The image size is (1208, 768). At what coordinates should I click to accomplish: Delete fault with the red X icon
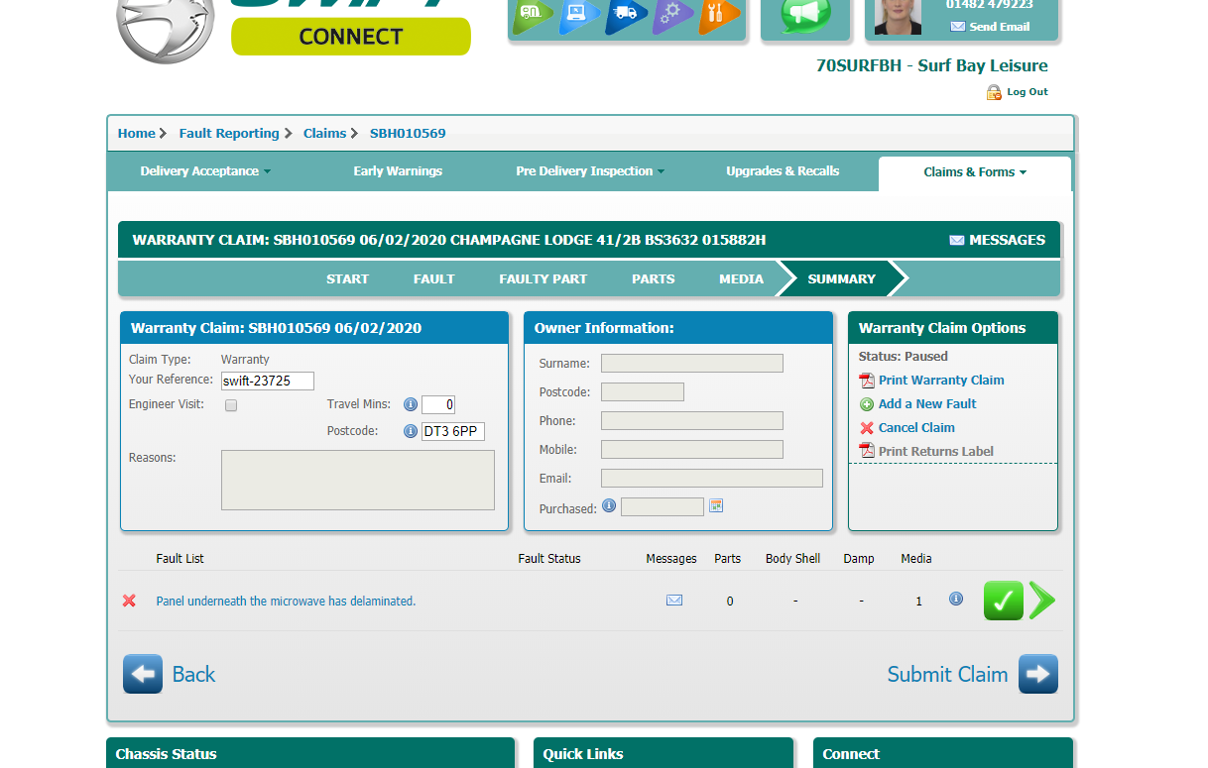[x=129, y=601]
